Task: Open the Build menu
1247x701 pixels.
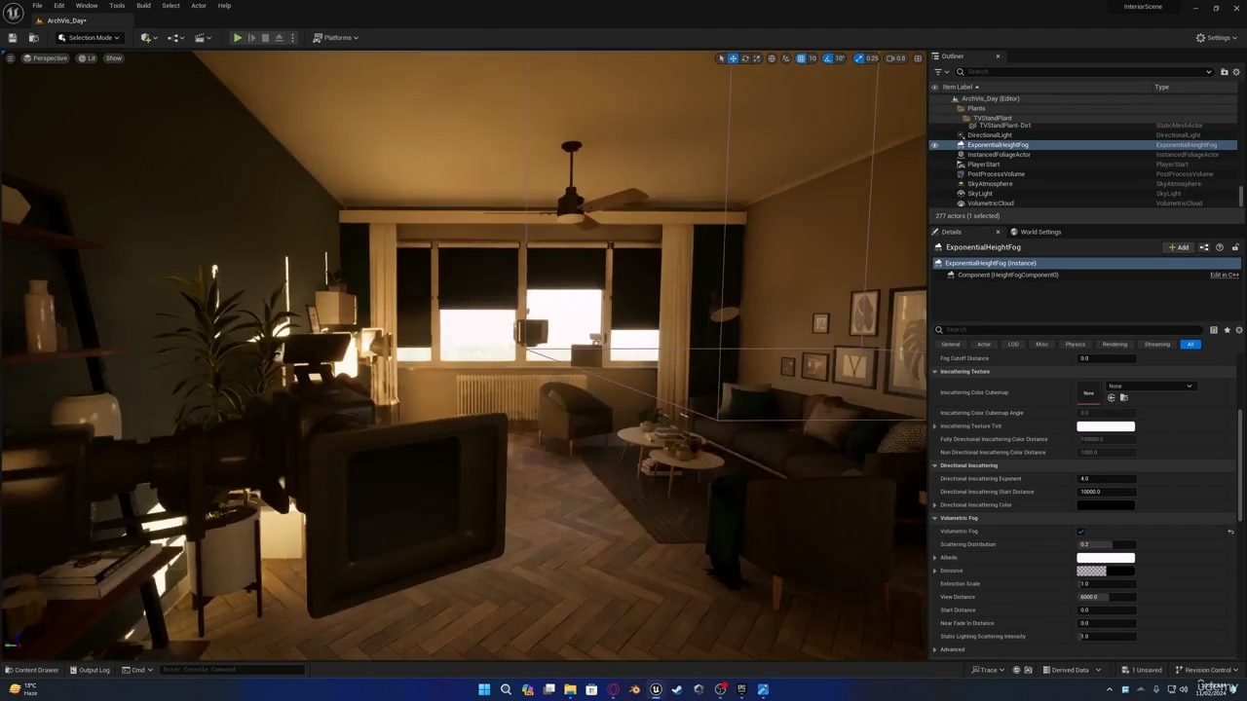Action: pyautogui.click(x=143, y=6)
